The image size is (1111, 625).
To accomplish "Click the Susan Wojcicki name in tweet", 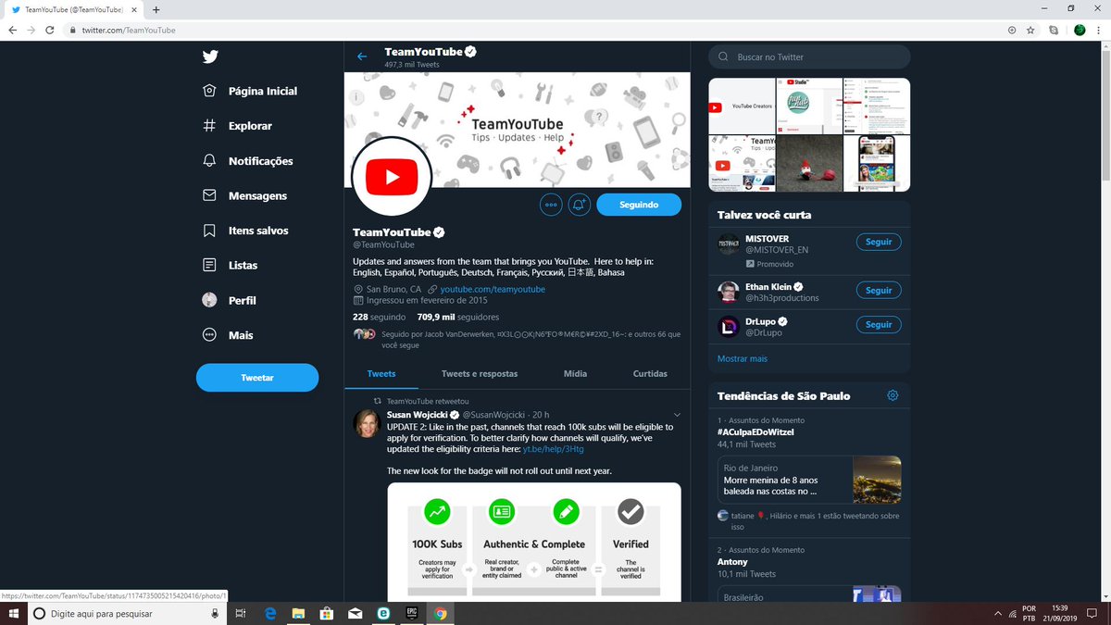I will [417, 414].
